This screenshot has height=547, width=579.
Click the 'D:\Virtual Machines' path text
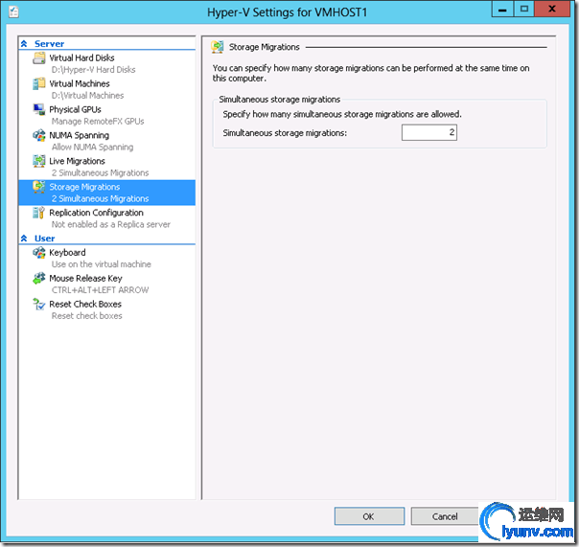click(87, 96)
